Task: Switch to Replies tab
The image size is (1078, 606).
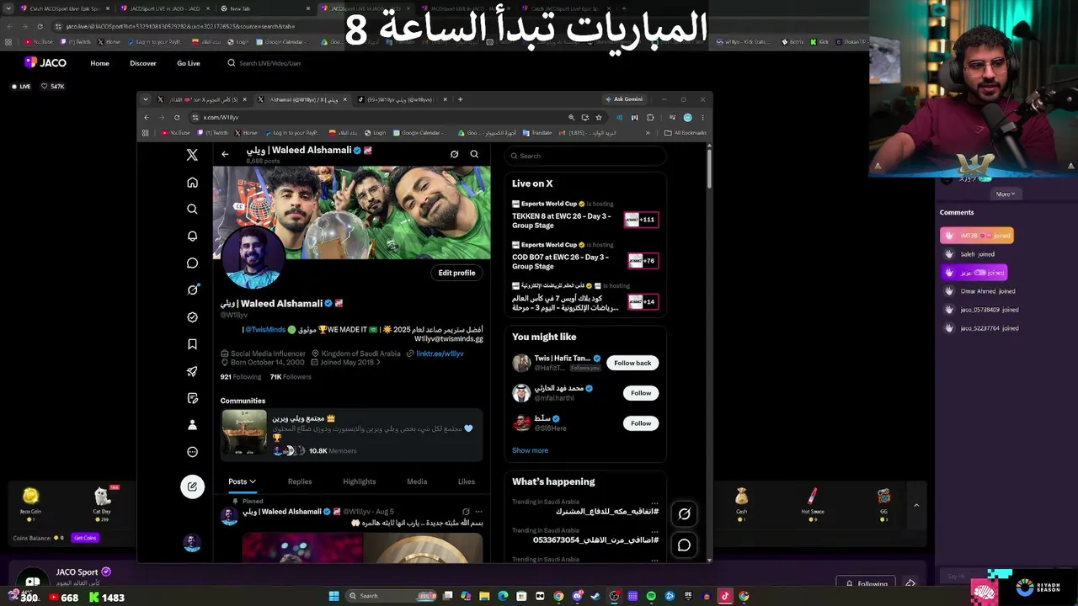Action: 300,481
